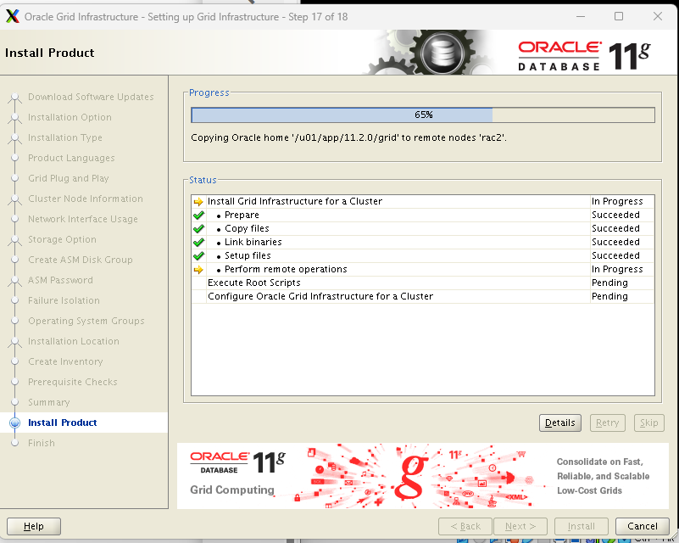Click green checkmark beside Link binaries

coord(198,242)
